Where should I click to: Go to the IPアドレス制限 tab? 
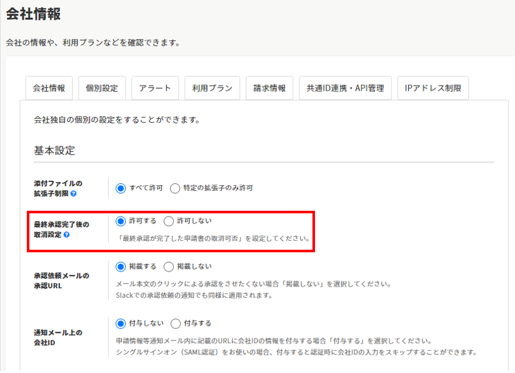tap(433, 88)
